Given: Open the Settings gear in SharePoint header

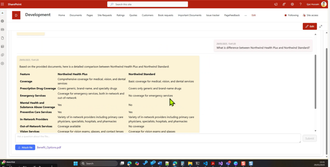Looking at the screenshot, I should pyautogui.click(x=292, y=4).
